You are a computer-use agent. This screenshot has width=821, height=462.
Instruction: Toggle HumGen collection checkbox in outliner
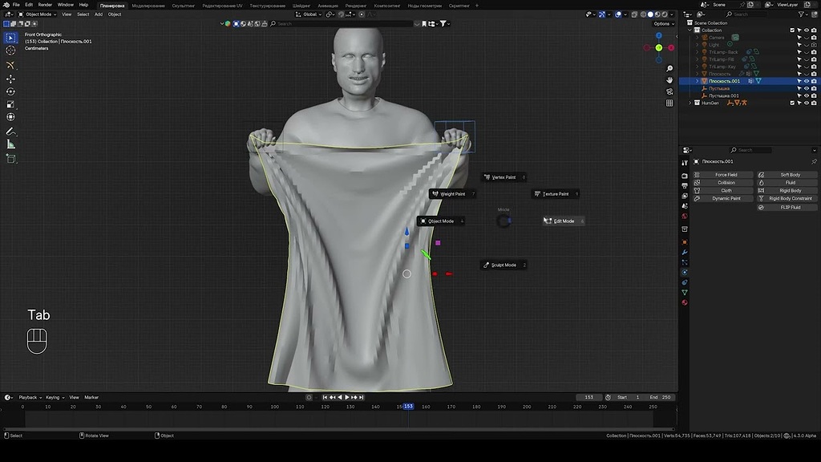click(x=792, y=103)
